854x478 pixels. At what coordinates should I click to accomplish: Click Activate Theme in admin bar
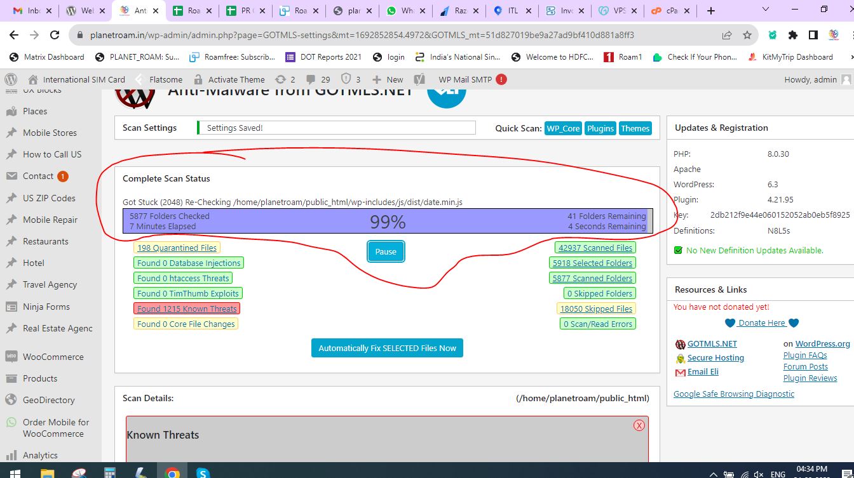(x=229, y=79)
